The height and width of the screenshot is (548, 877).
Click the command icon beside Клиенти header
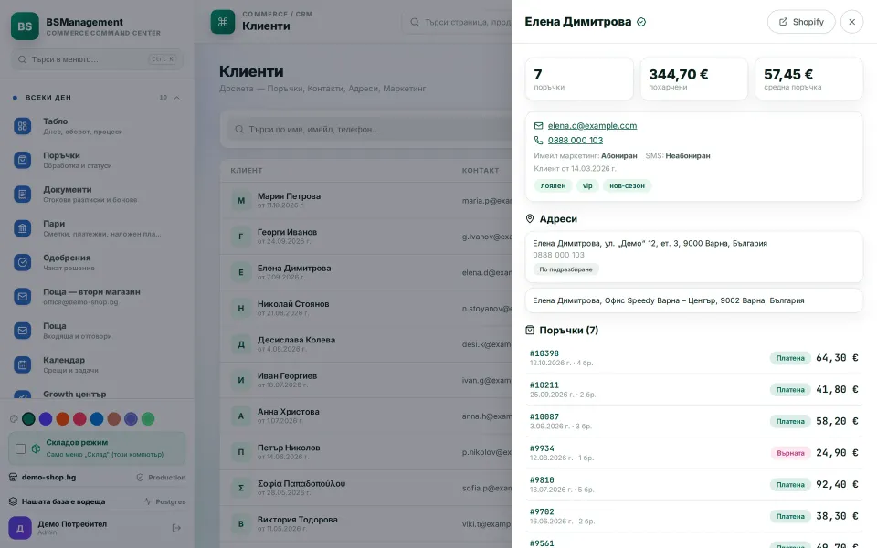(x=223, y=22)
